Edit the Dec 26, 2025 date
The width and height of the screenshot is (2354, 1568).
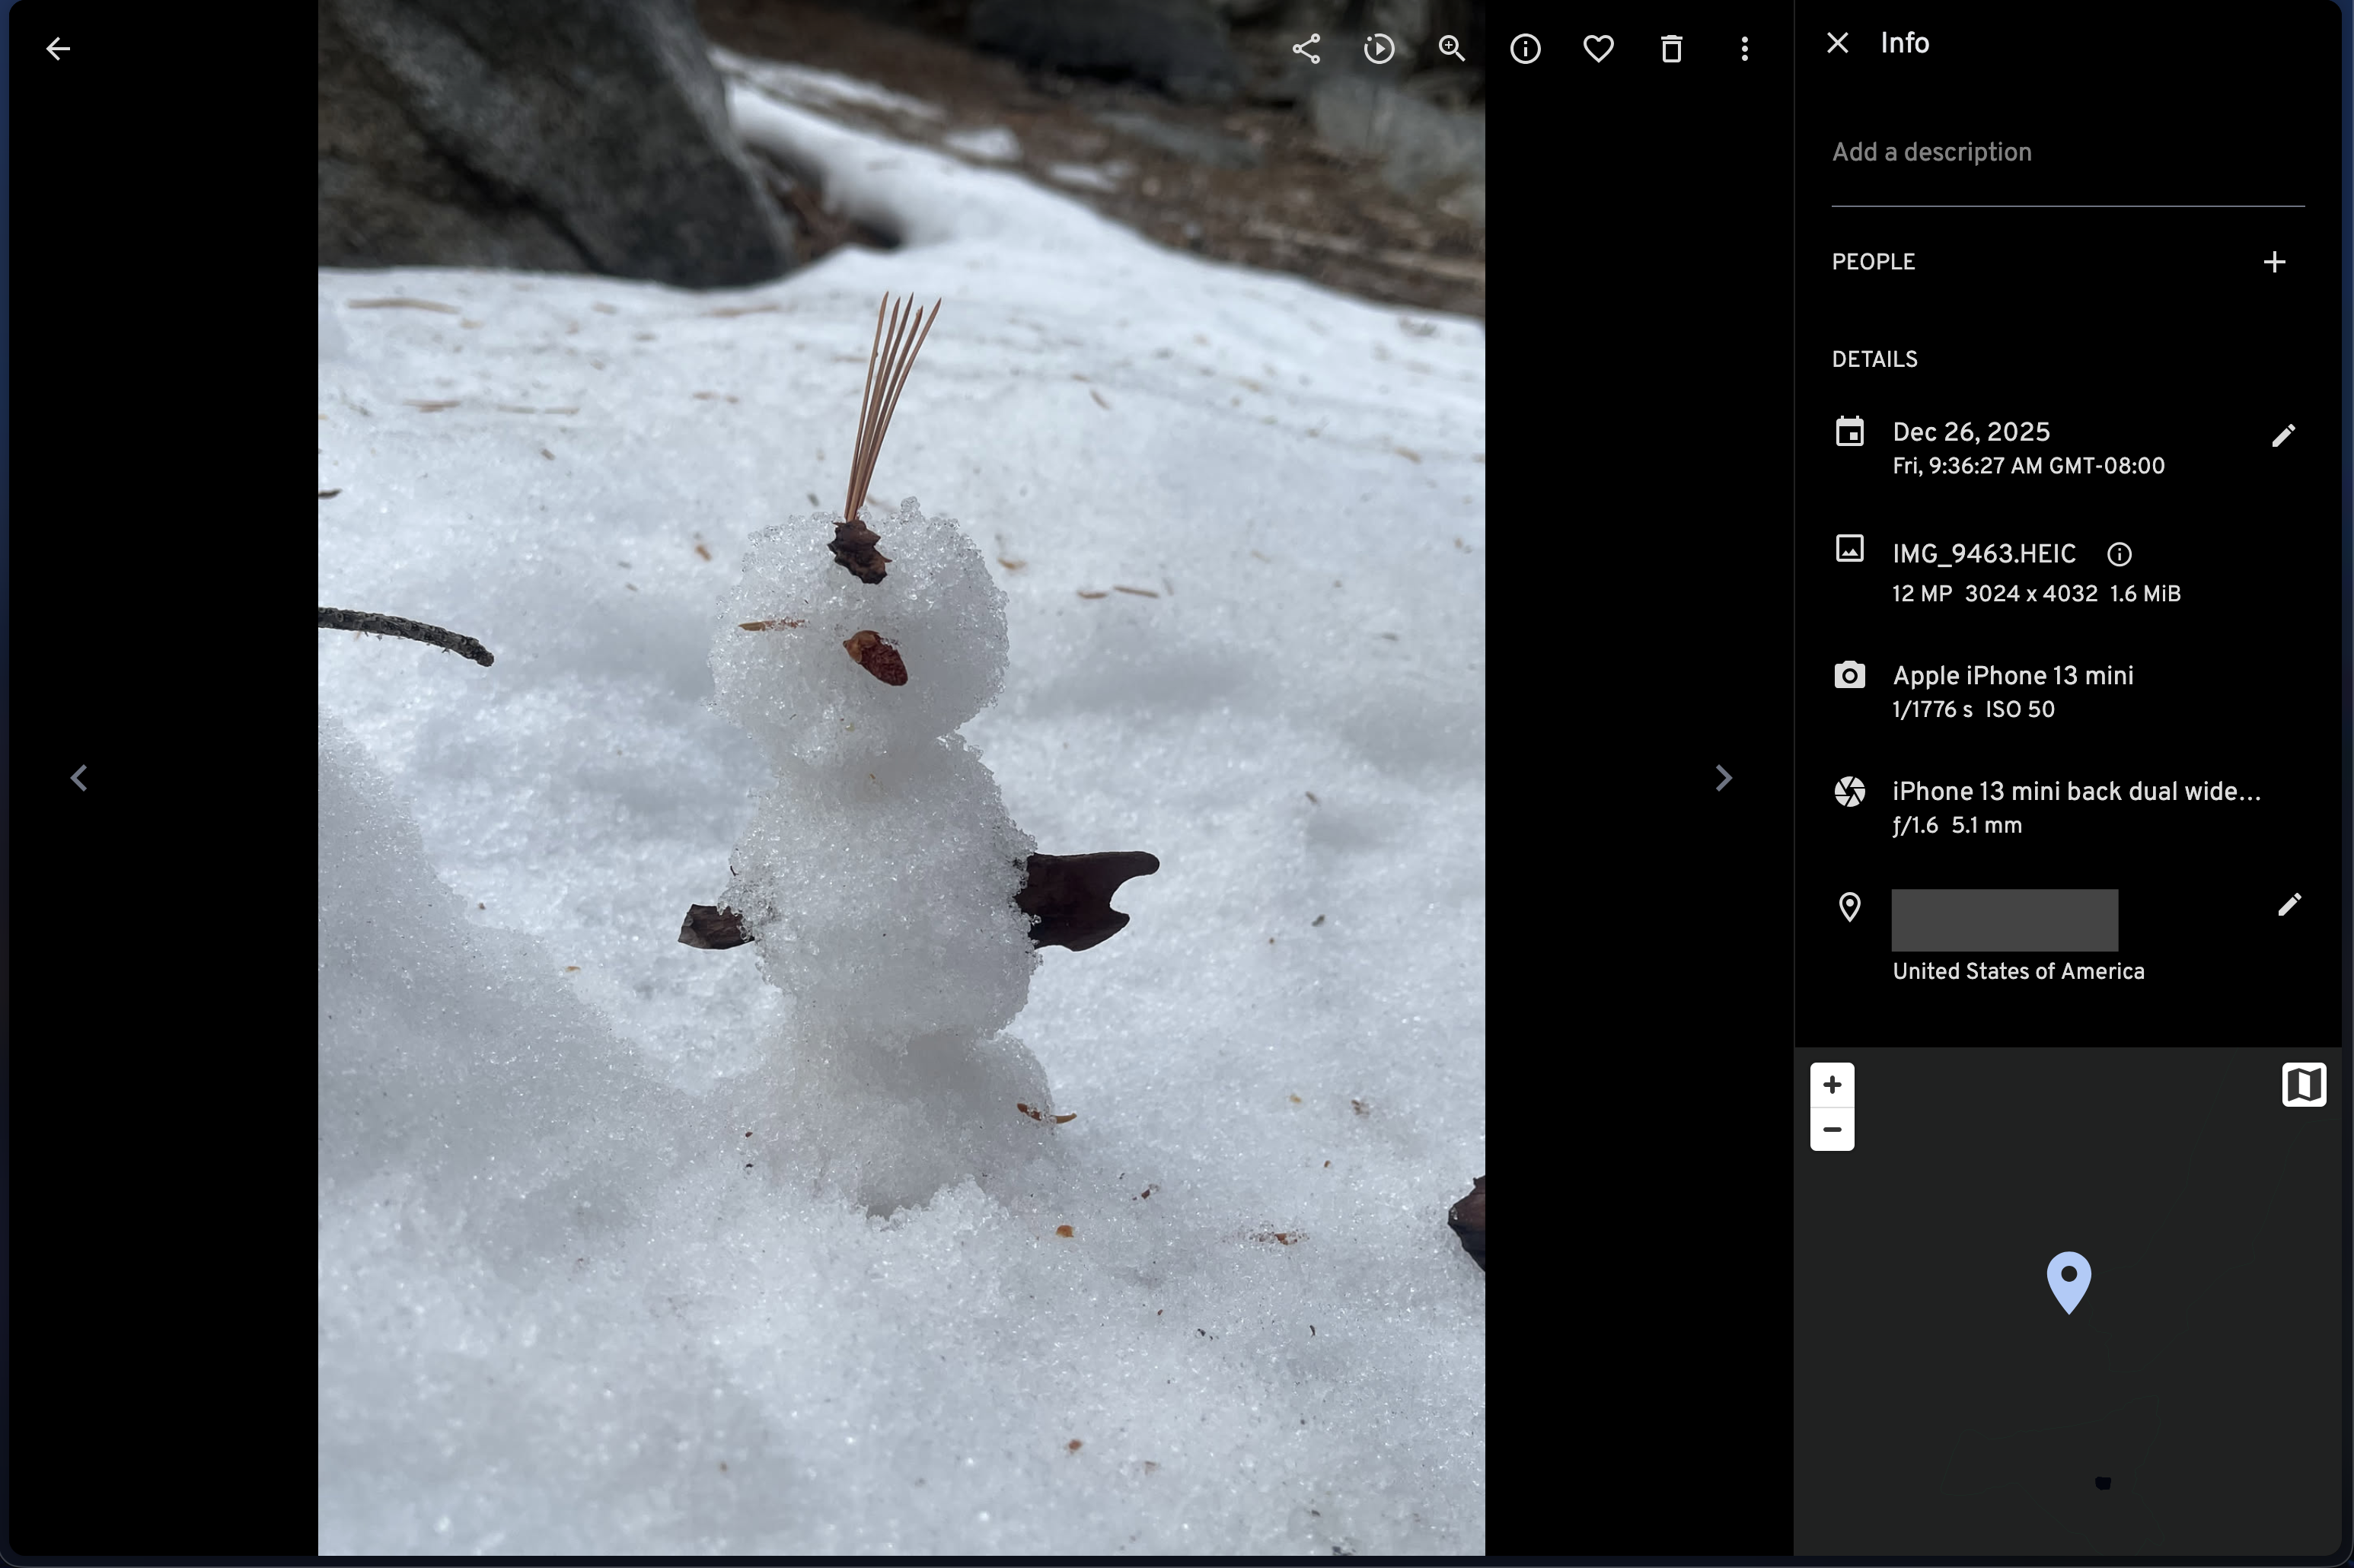2283,436
